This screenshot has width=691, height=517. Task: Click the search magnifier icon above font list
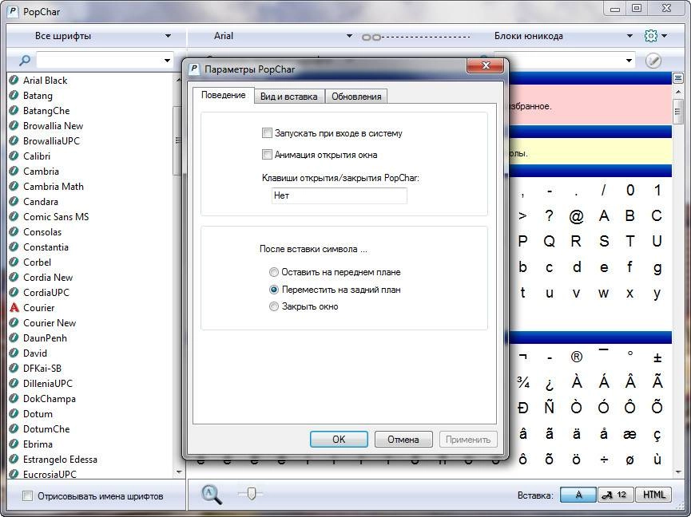pyautogui.click(x=25, y=61)
